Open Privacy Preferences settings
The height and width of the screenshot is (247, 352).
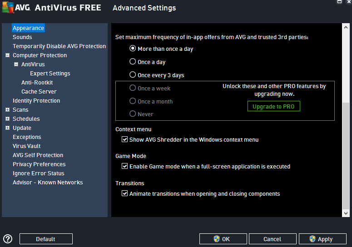pyautogui.click(x=39, y=164)
